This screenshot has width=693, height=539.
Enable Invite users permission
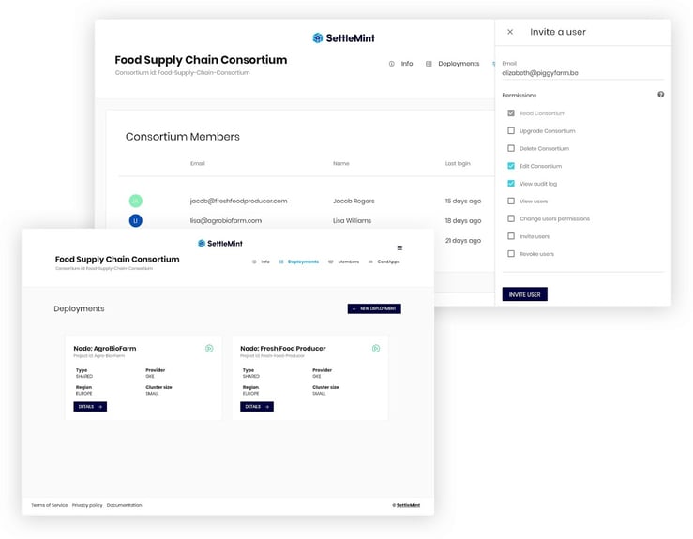coord(511,236)
